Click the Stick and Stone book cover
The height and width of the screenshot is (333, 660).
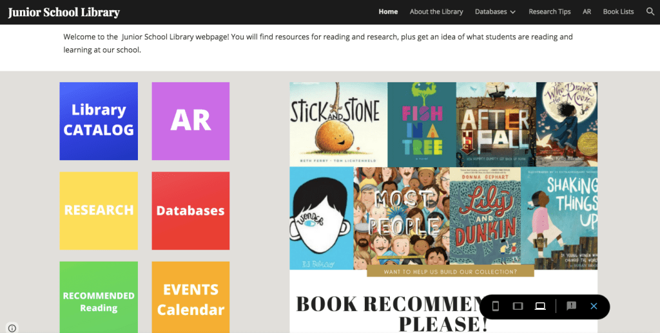point(338,124)
